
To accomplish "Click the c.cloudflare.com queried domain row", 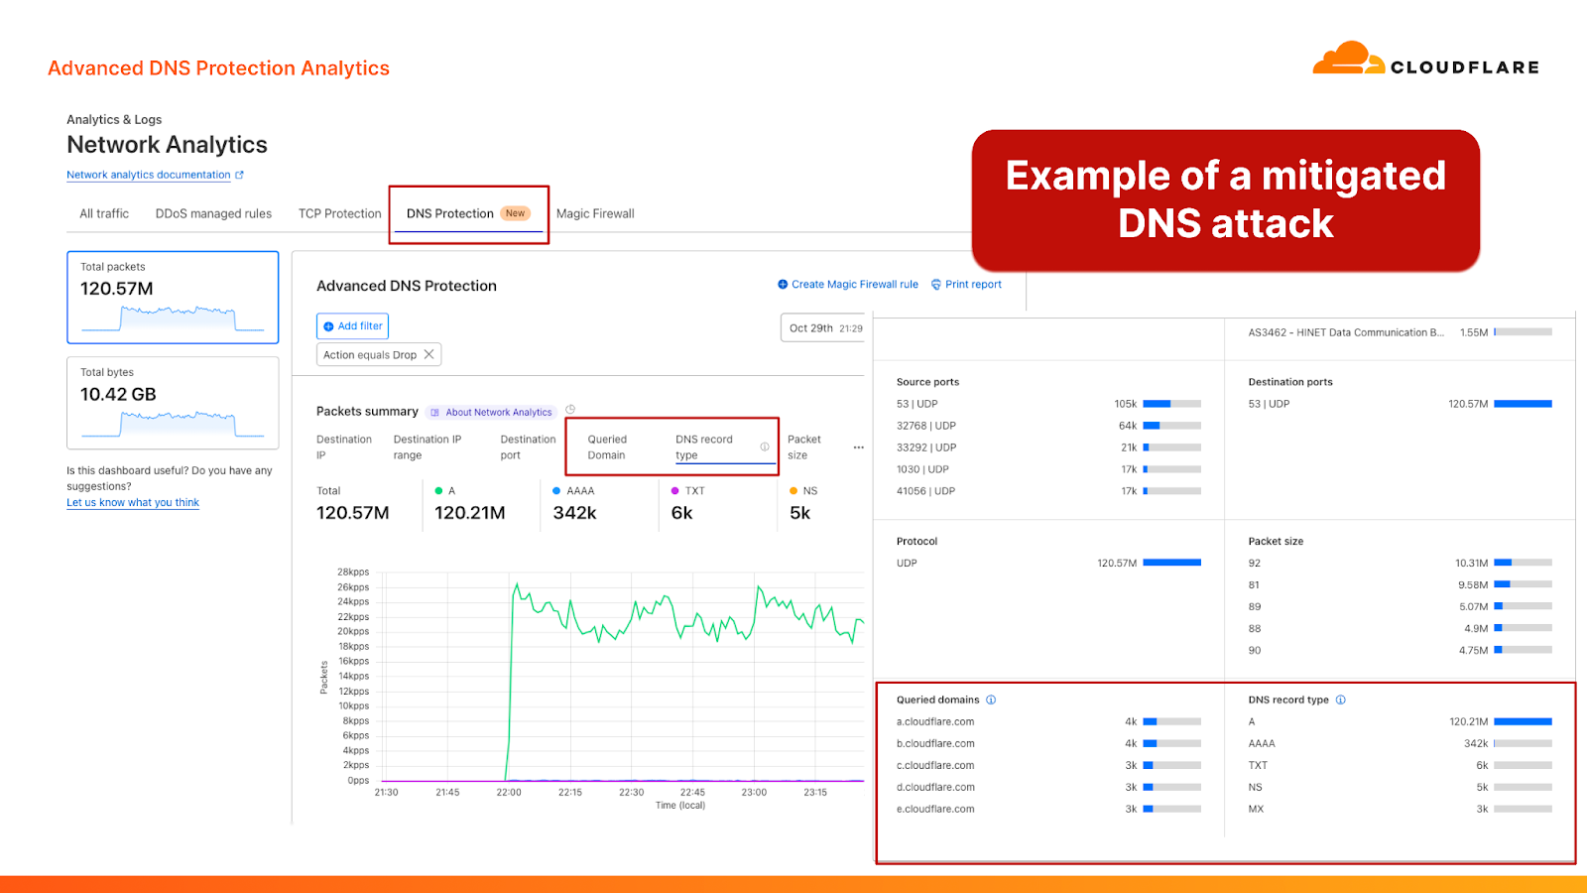I will [1048, 766].
